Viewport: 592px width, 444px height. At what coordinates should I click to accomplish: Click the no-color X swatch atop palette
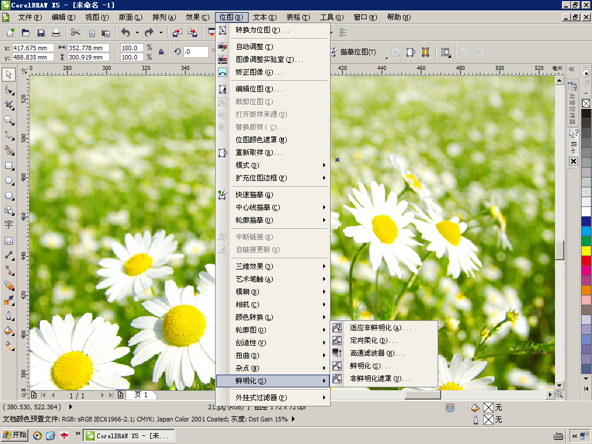[586, 103]
